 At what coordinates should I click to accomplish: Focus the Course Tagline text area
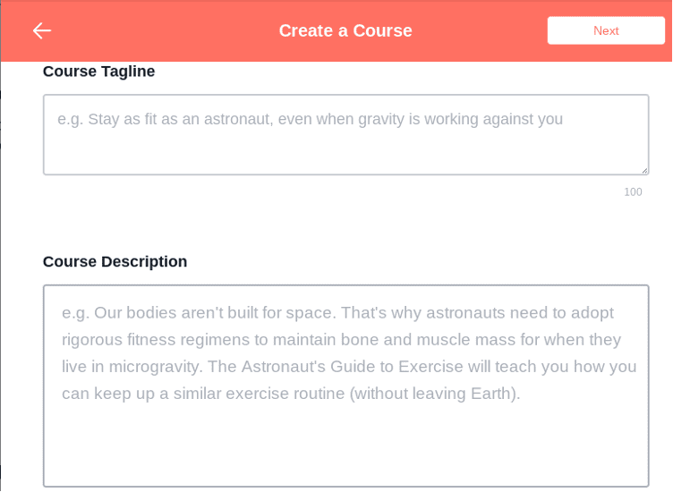pyautogui.click(x=345, y=134)
